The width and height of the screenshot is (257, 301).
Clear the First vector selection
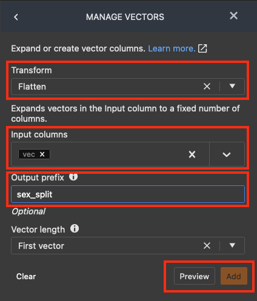pos(207,246)
